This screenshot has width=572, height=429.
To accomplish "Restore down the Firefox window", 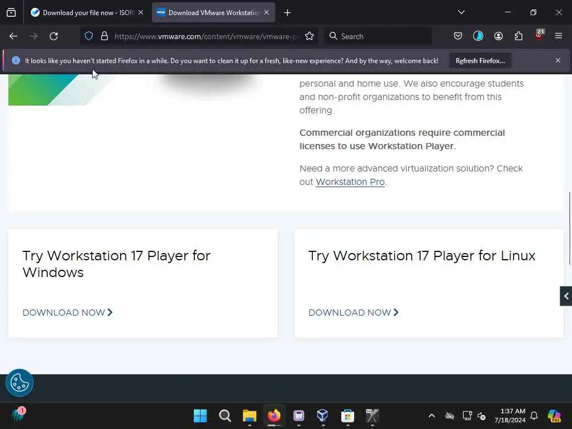I will tap(533, 12).
